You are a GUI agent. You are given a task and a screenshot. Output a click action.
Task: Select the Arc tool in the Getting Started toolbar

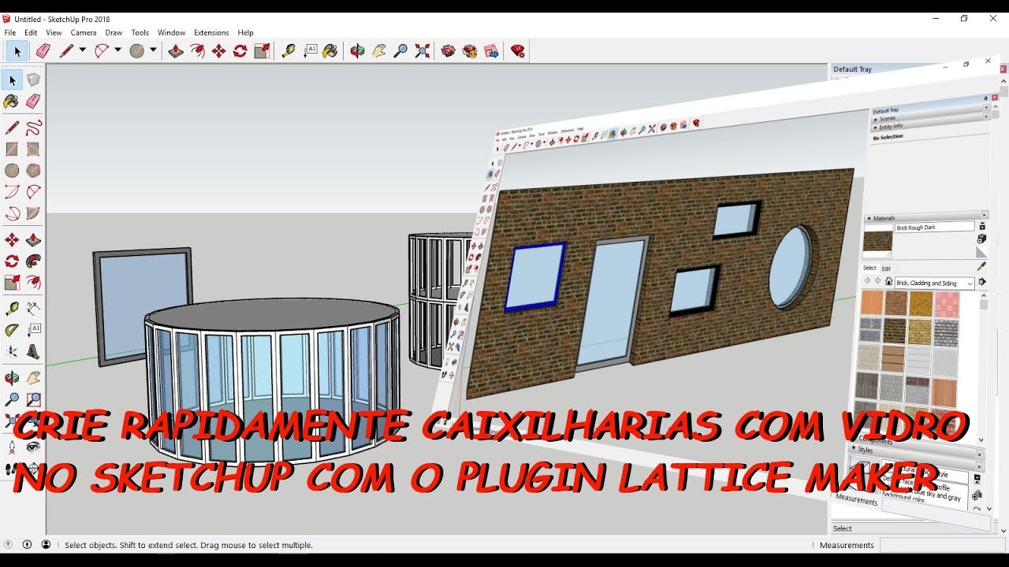pyautogui.click(x=102, y=51)
